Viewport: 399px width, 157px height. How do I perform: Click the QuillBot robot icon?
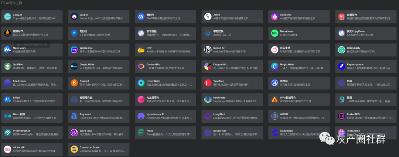click(x=8, y=66)
